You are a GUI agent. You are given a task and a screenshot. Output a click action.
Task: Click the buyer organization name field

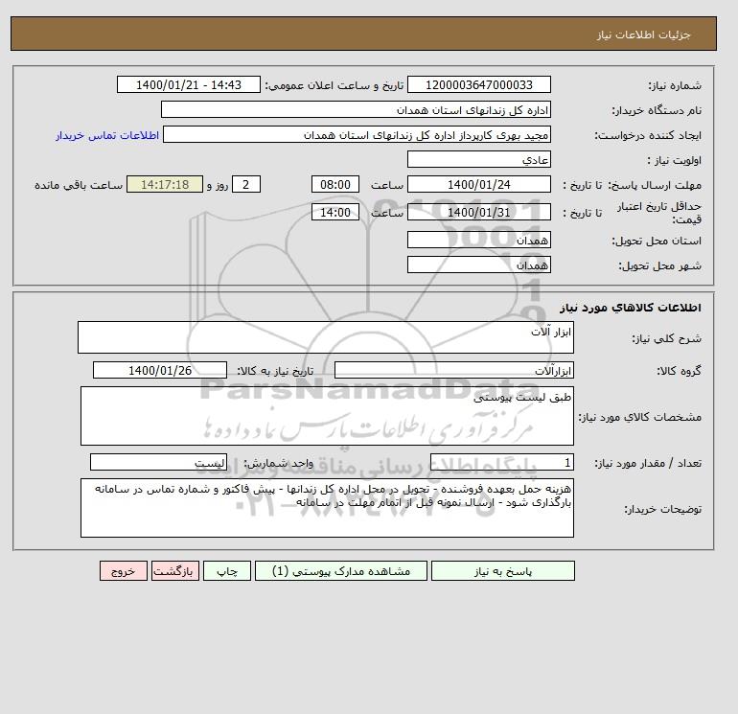coord(356,109)
